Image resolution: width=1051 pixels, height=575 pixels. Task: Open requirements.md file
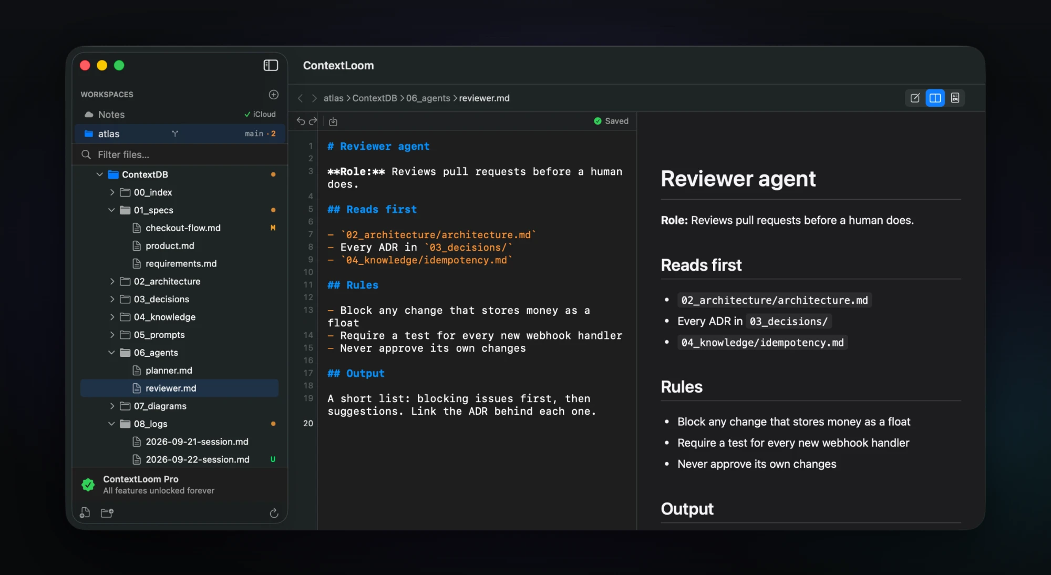point(180,264)
